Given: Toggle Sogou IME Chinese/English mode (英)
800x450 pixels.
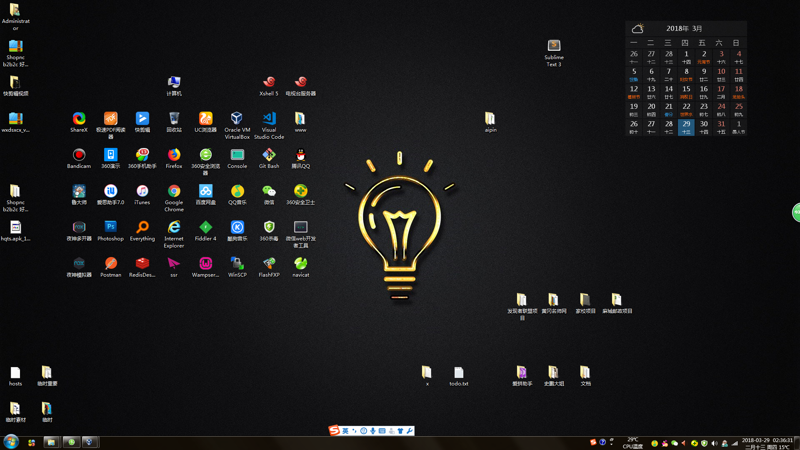Looking at the screenshot, I should [x=345, y=431].
